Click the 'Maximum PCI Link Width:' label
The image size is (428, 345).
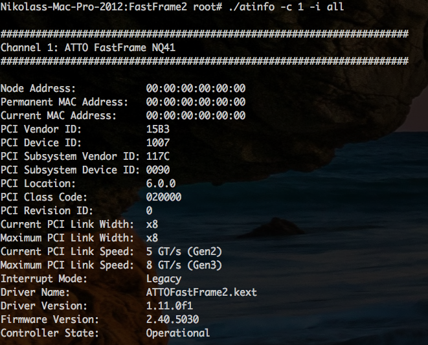pyautogui.click(x=67, y=238)
